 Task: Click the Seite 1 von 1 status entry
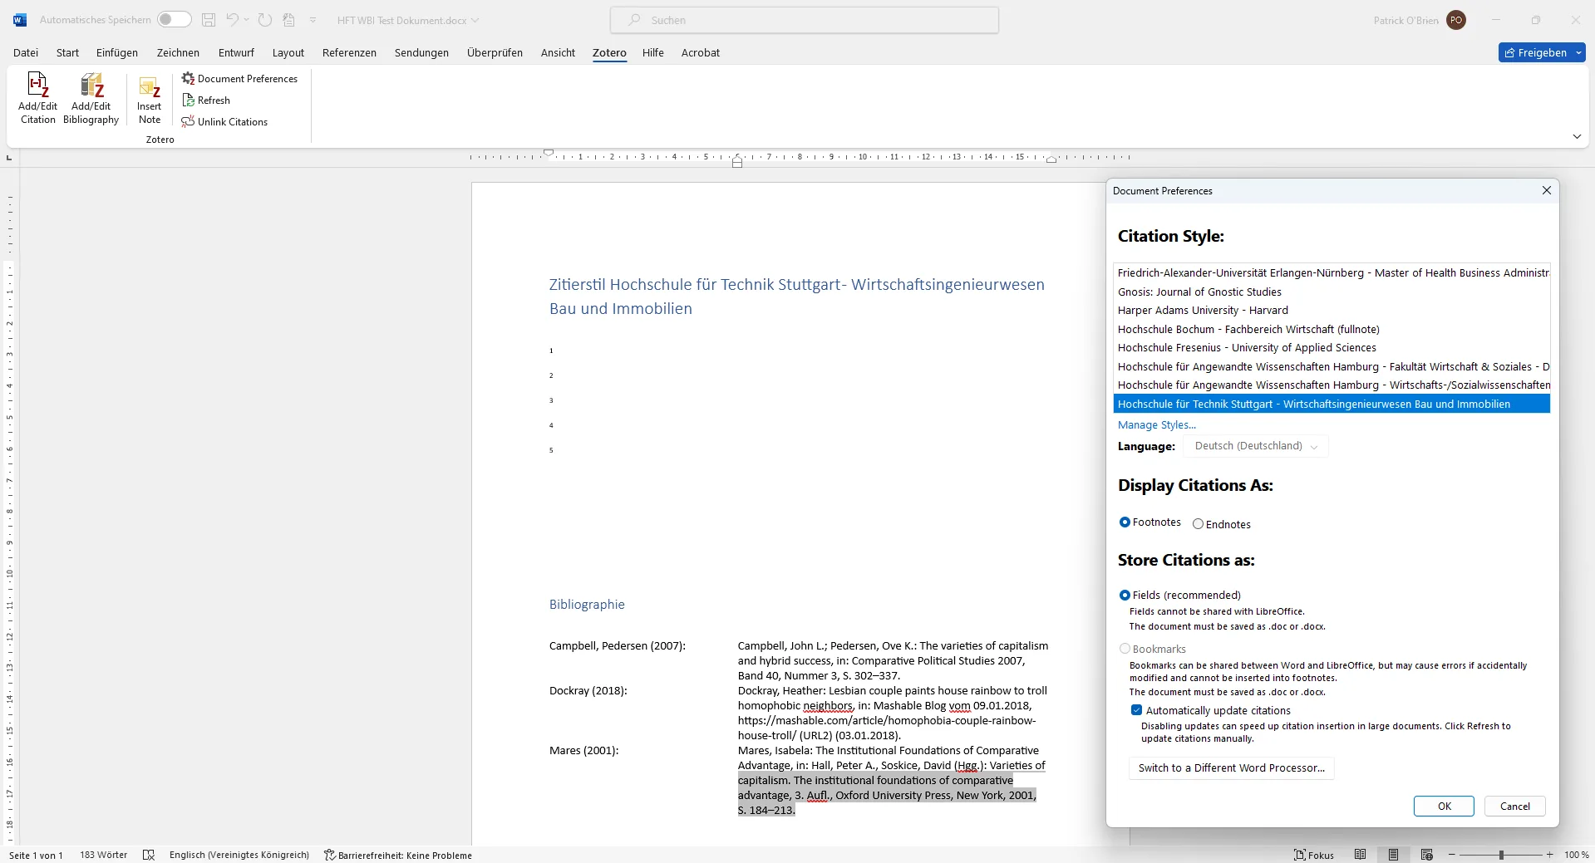click(x=36, y=855)
